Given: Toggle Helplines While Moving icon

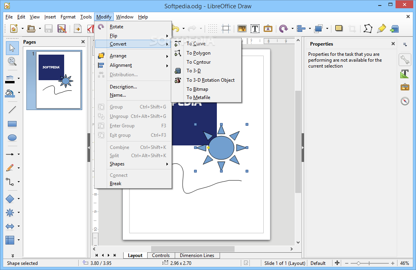Looking at the screenshot, I should tap(226, 28).
